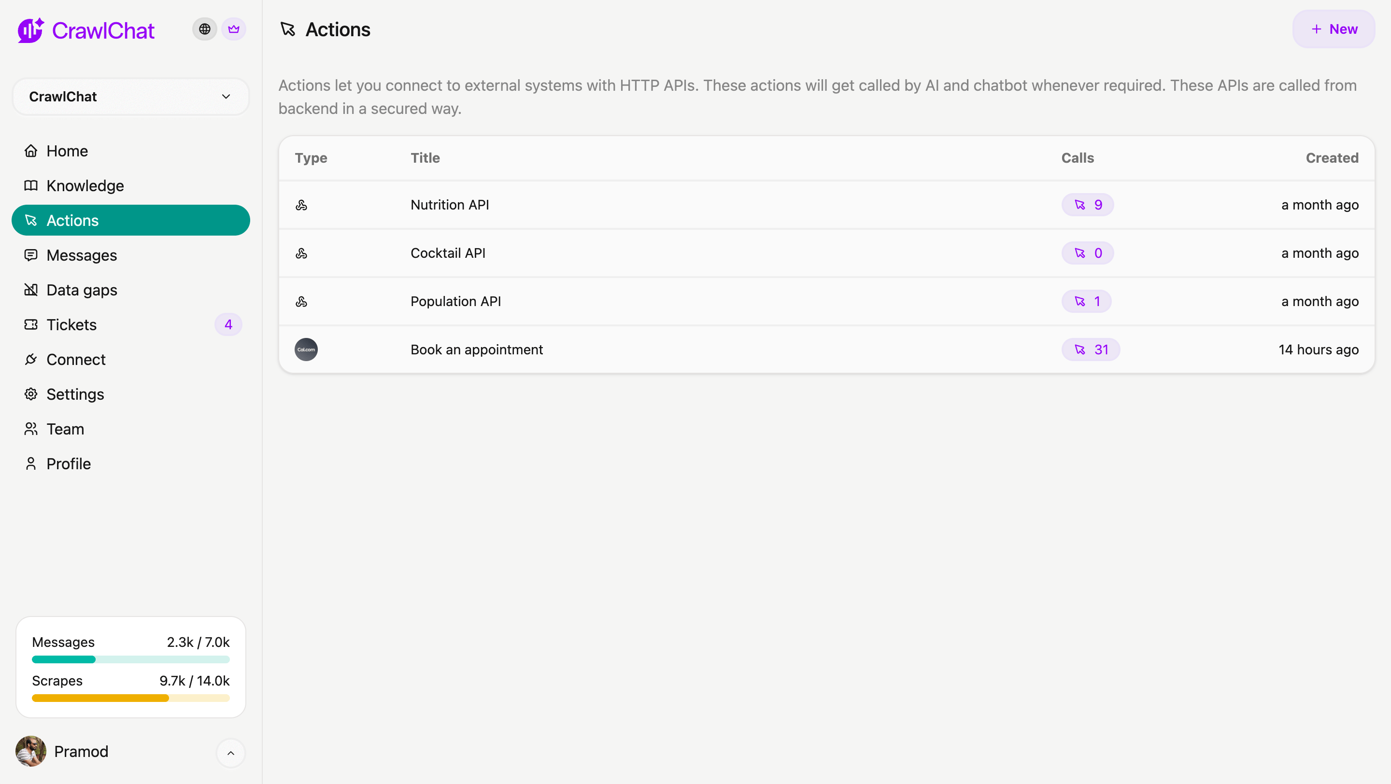Expand the Pramod user menu chevron
This screenshot has height=784, width=1391.
tap(230, 753)
